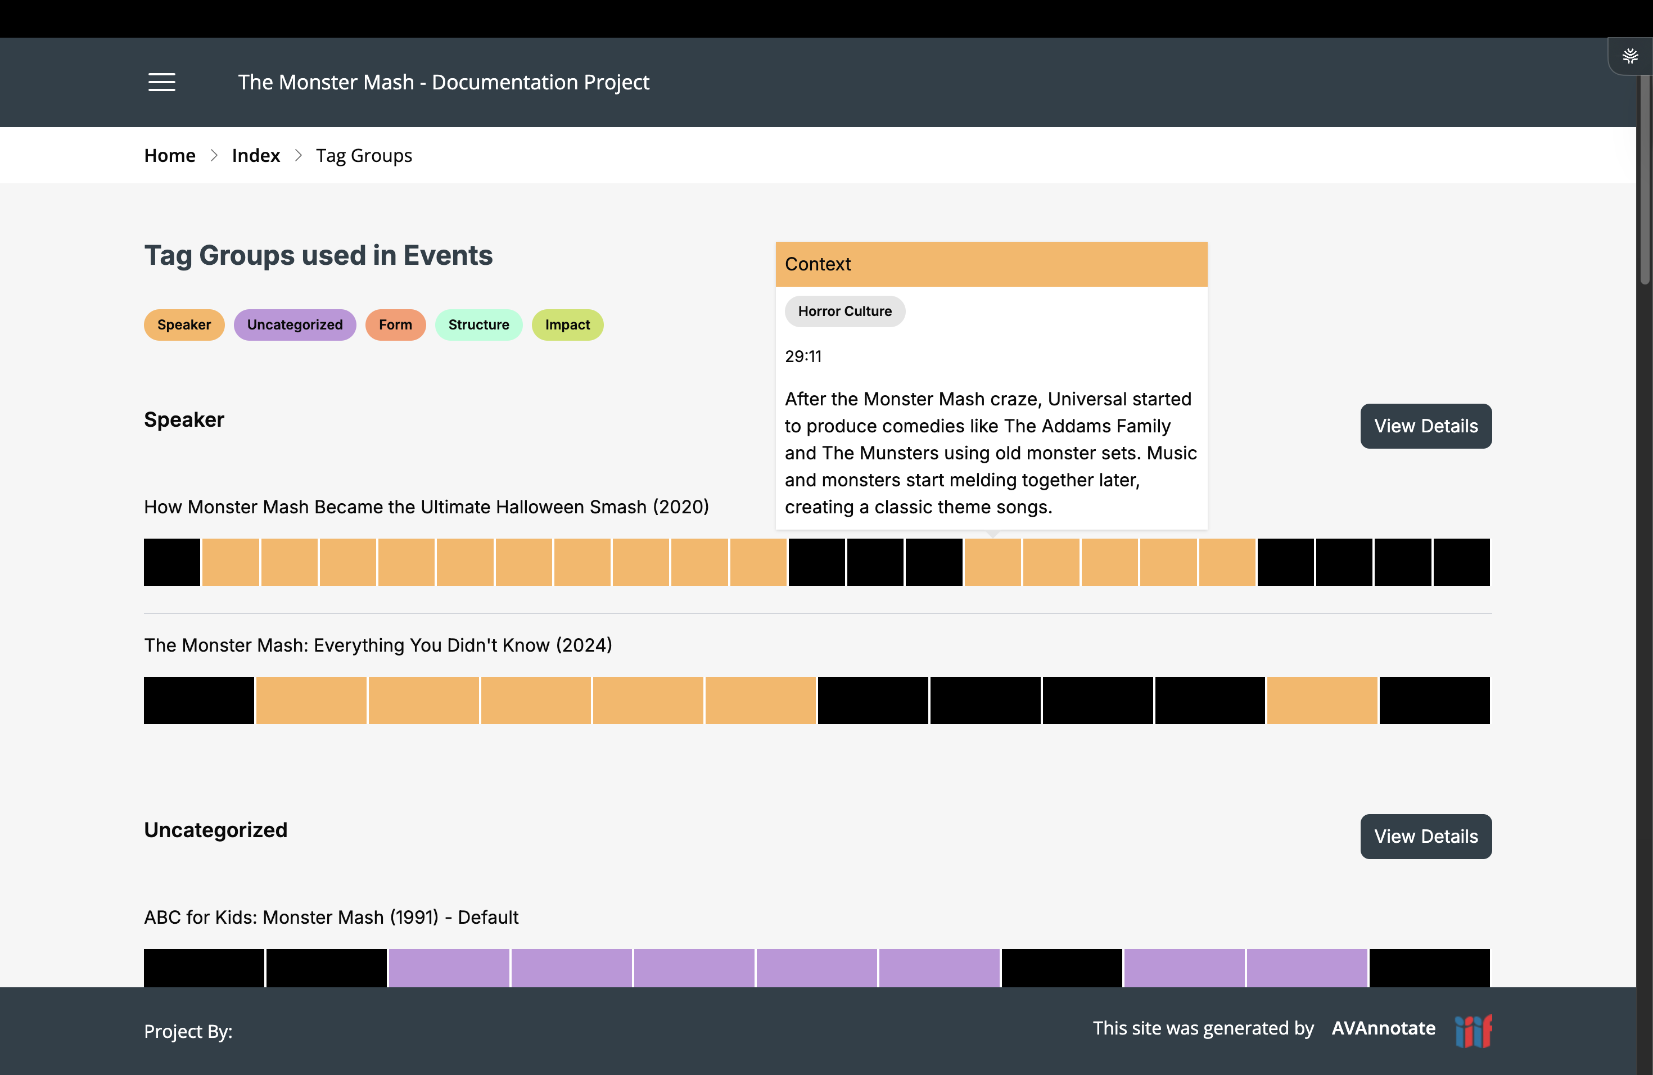Open the hamburger navigation menu
The image size is (1653, 1075).
tap(161, 82)
